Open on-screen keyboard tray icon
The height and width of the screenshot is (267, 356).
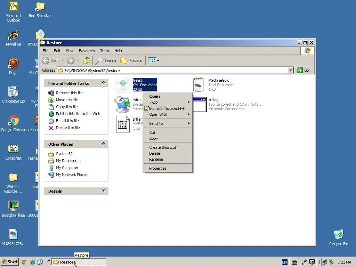[x=294, y=262]
